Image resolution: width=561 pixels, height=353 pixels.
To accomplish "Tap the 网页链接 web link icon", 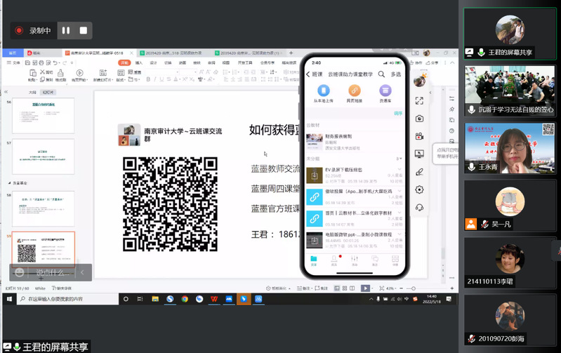I will [354, 91].
